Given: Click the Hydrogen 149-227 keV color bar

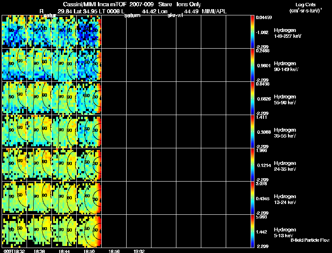Looking at the screenshot, I should pyautogui.click(x=252, y=32).
